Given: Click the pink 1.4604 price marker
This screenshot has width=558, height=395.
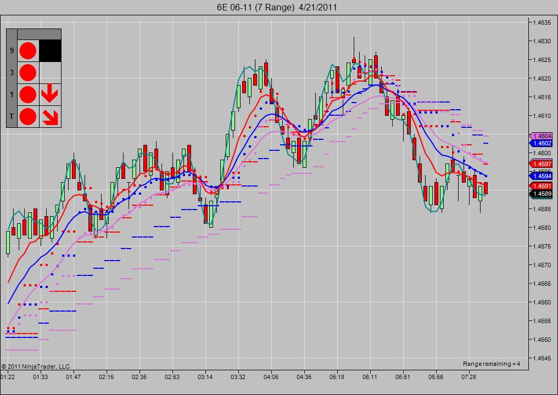Looking at the screenshot, I should click(541, 136).
